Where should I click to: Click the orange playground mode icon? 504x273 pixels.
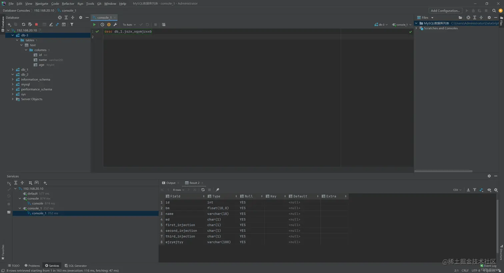[109, 25]
